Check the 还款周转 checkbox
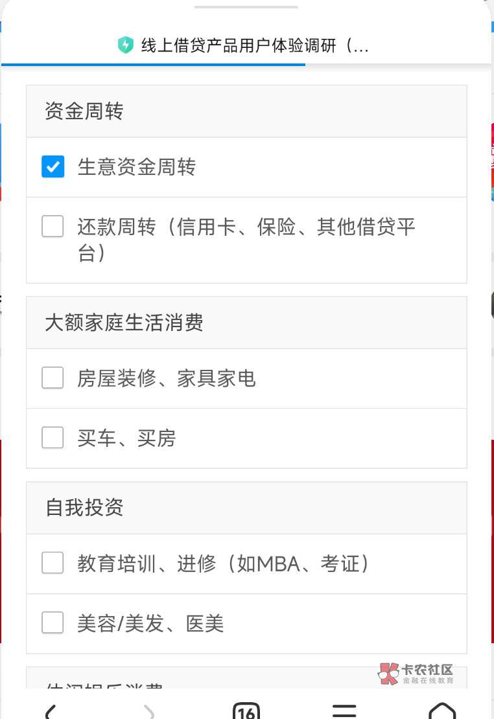Screen dimensions: 494x719 (x=53, y=227)
